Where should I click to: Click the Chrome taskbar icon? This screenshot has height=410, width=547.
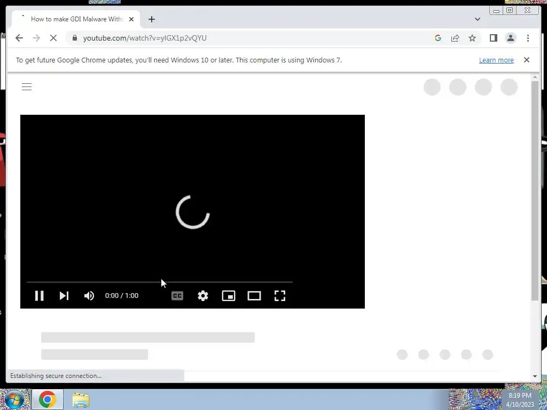(48, 399)
